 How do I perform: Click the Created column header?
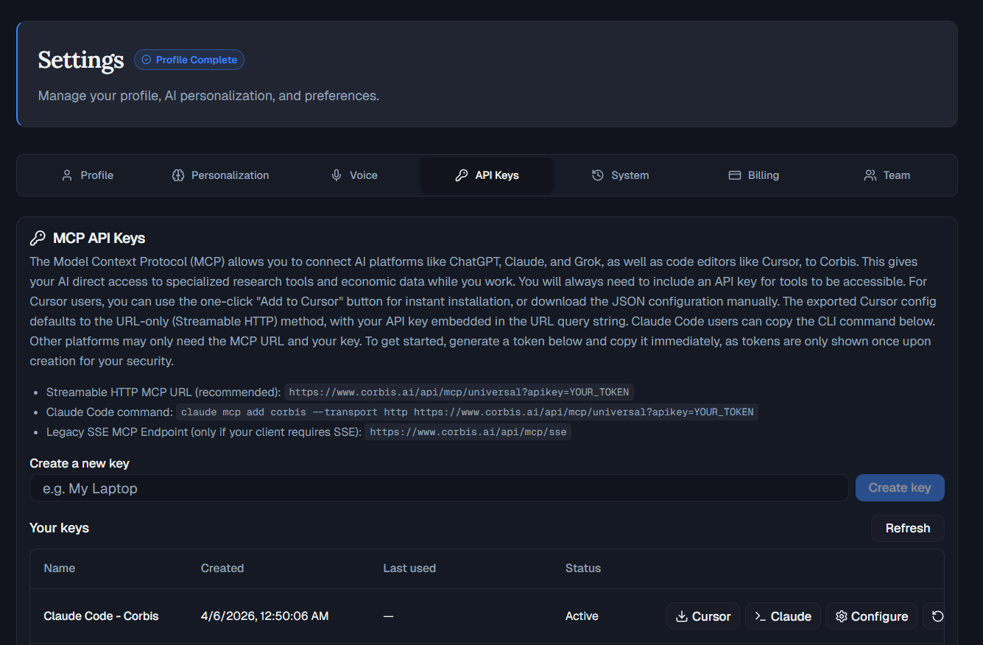(x=222, y=568)
